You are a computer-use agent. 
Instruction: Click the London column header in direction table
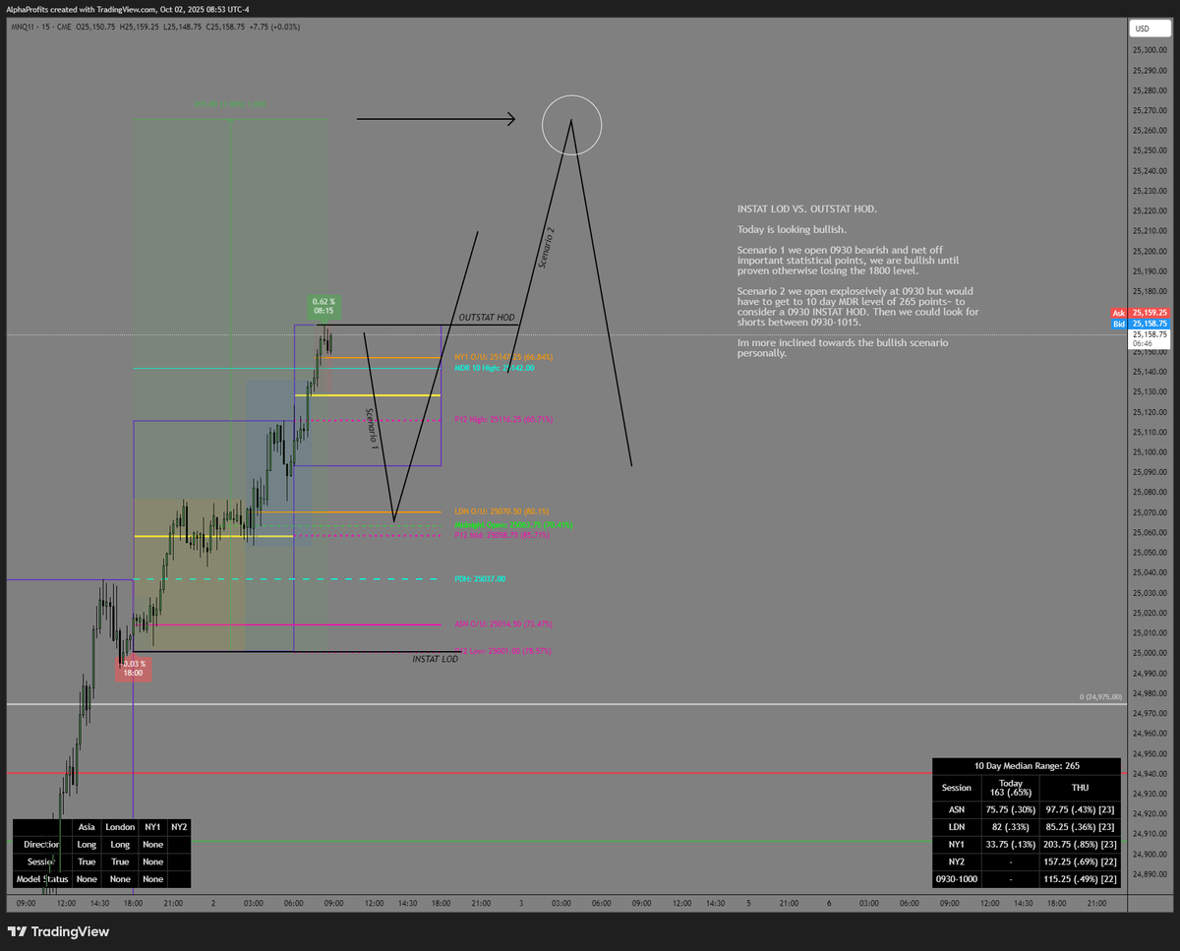tap(120, 827)
